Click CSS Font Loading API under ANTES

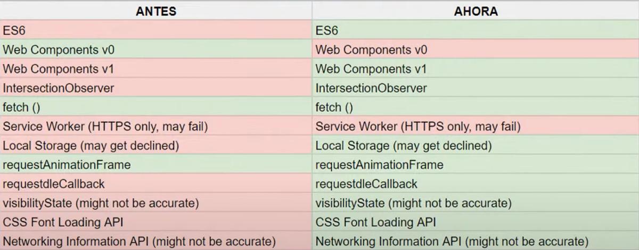pyautogui.click(x=155, y=222)
